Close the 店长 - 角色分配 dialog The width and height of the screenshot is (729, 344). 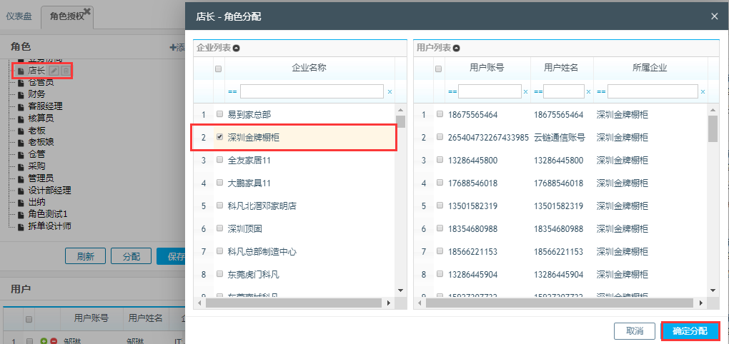tap(715, 16)
